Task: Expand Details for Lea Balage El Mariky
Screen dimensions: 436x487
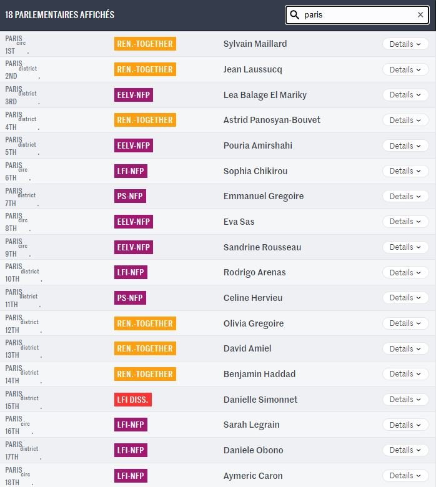Action: [x=405, y=95]
